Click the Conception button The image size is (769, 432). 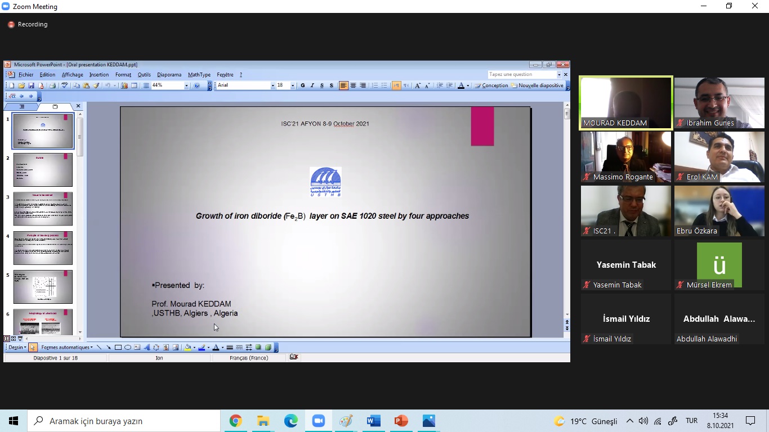click(x=491, y=85)
